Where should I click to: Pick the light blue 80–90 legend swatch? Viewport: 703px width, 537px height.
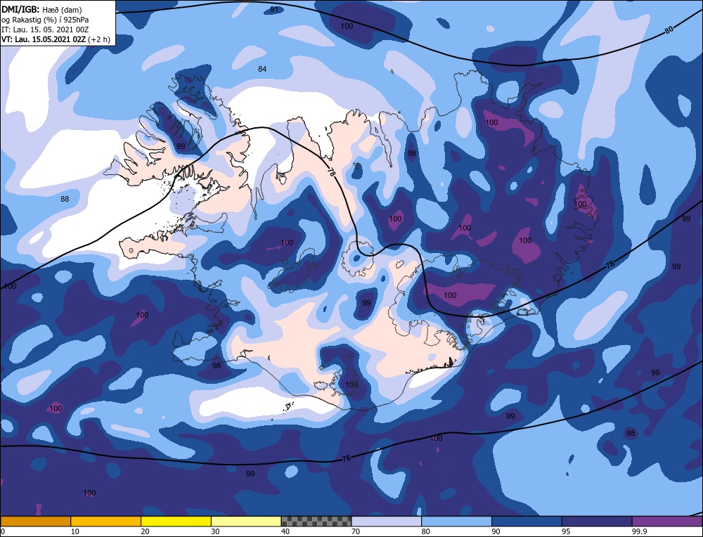coord(457,521)
